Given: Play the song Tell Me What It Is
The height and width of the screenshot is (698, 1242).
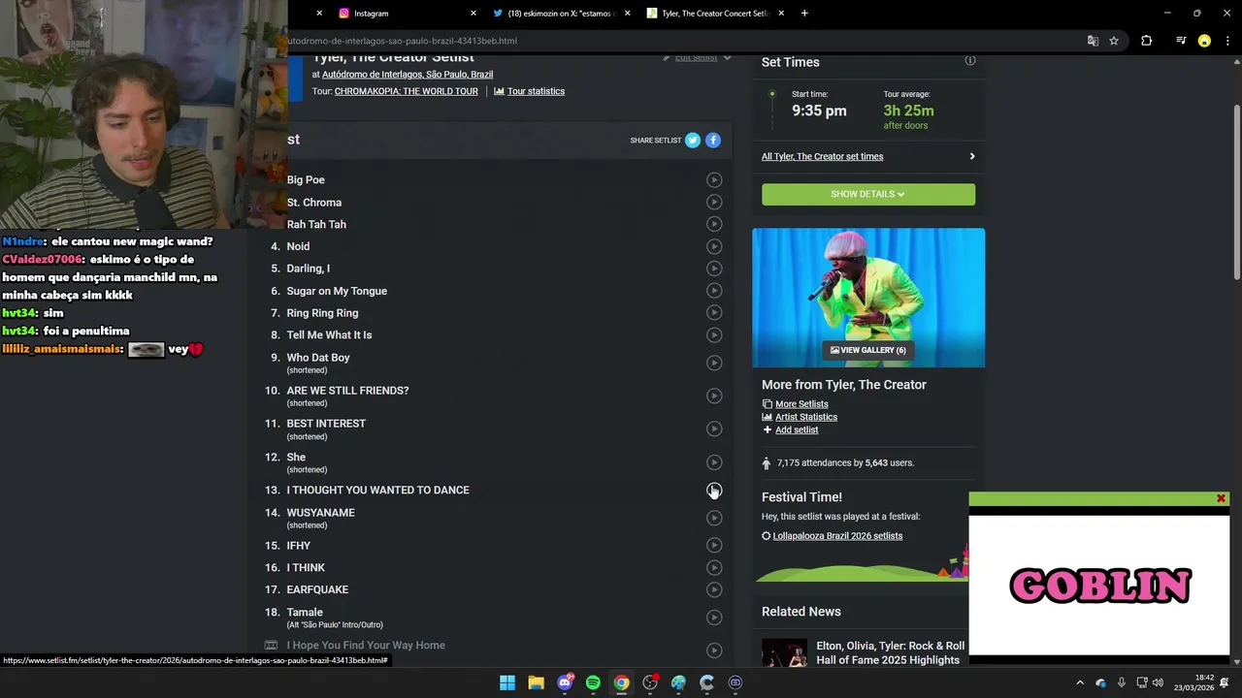Looking at the screenshot, I should click(x=714, y=334).
